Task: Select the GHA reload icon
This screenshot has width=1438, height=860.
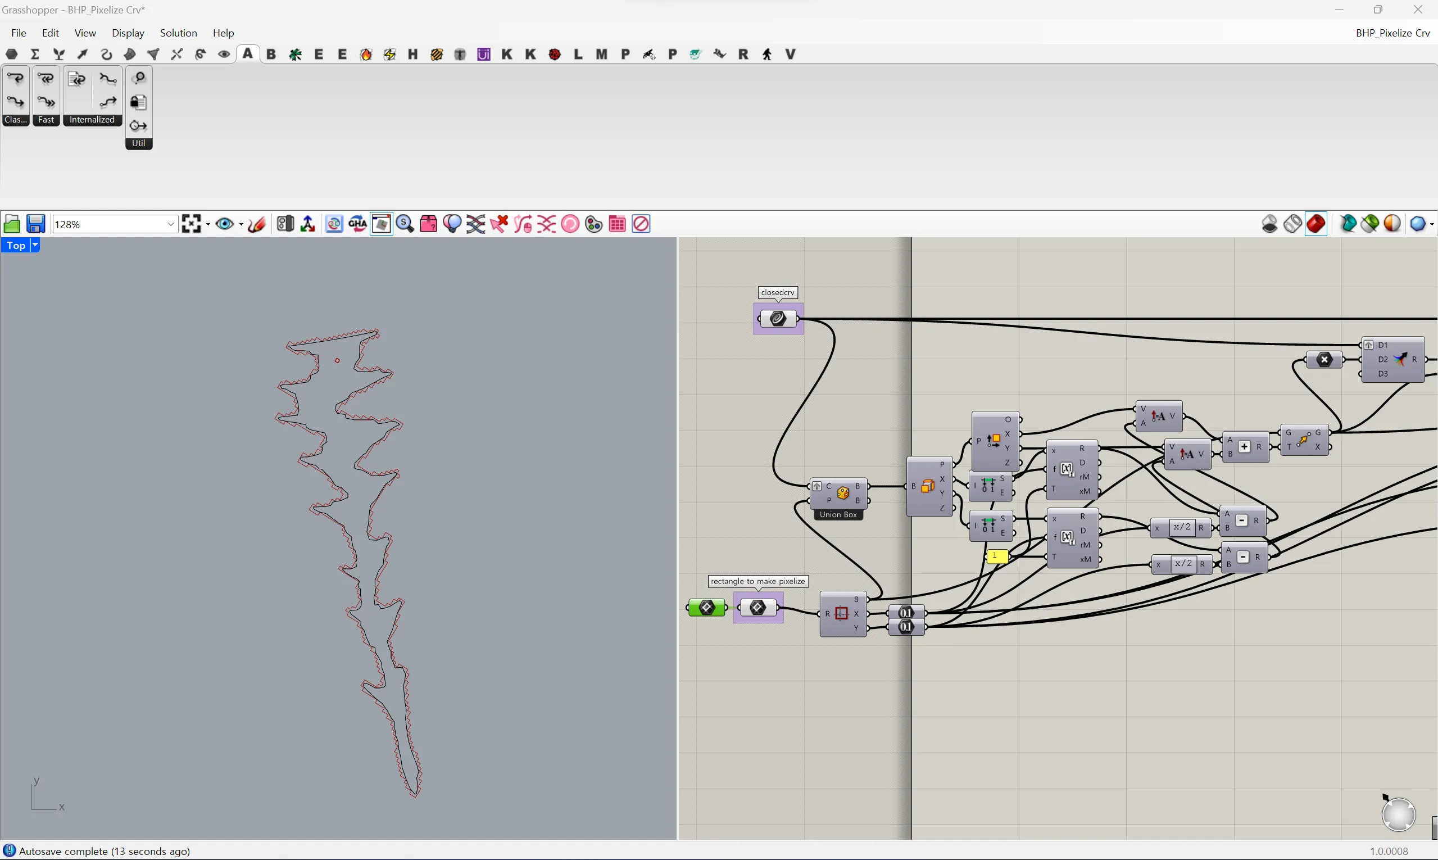Action: click(x=357, y=224)
